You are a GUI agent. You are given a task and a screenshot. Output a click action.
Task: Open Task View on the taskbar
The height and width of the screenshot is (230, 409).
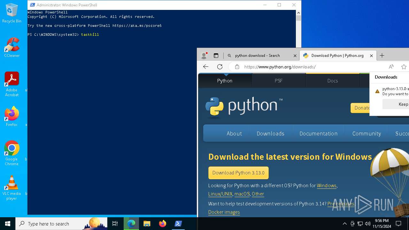[x=115, y=224]
